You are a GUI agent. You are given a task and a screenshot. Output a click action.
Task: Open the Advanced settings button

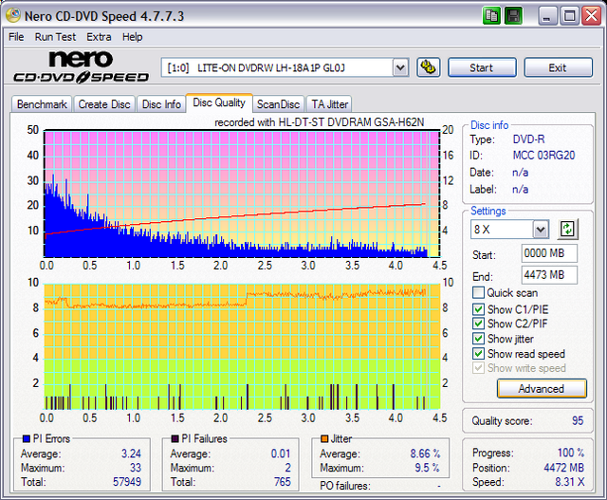542,388
